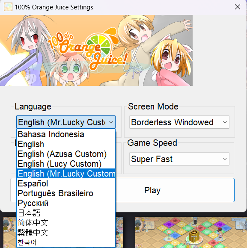Select English (Azusa Custom) option
This screenshot has height=248, width=247.
(x=66, y=154)
